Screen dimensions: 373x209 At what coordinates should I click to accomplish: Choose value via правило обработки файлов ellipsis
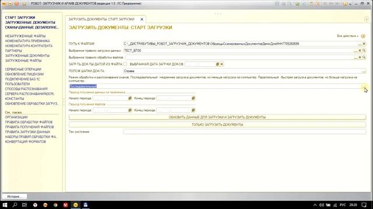(356, 57)
